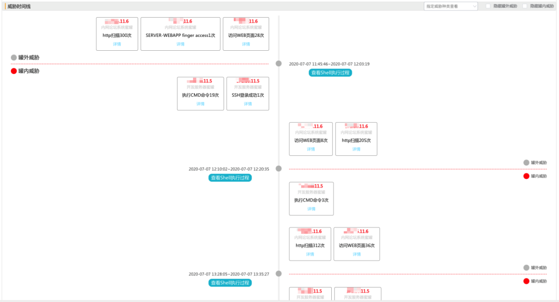Show 详情 for SSH登录成功1次

tap(248, 104)
